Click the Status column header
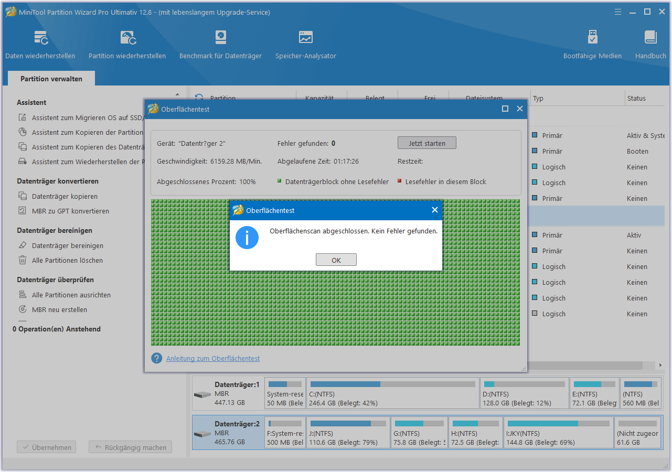Viewport: 672px width, 472px height. [x=646, y=98]
